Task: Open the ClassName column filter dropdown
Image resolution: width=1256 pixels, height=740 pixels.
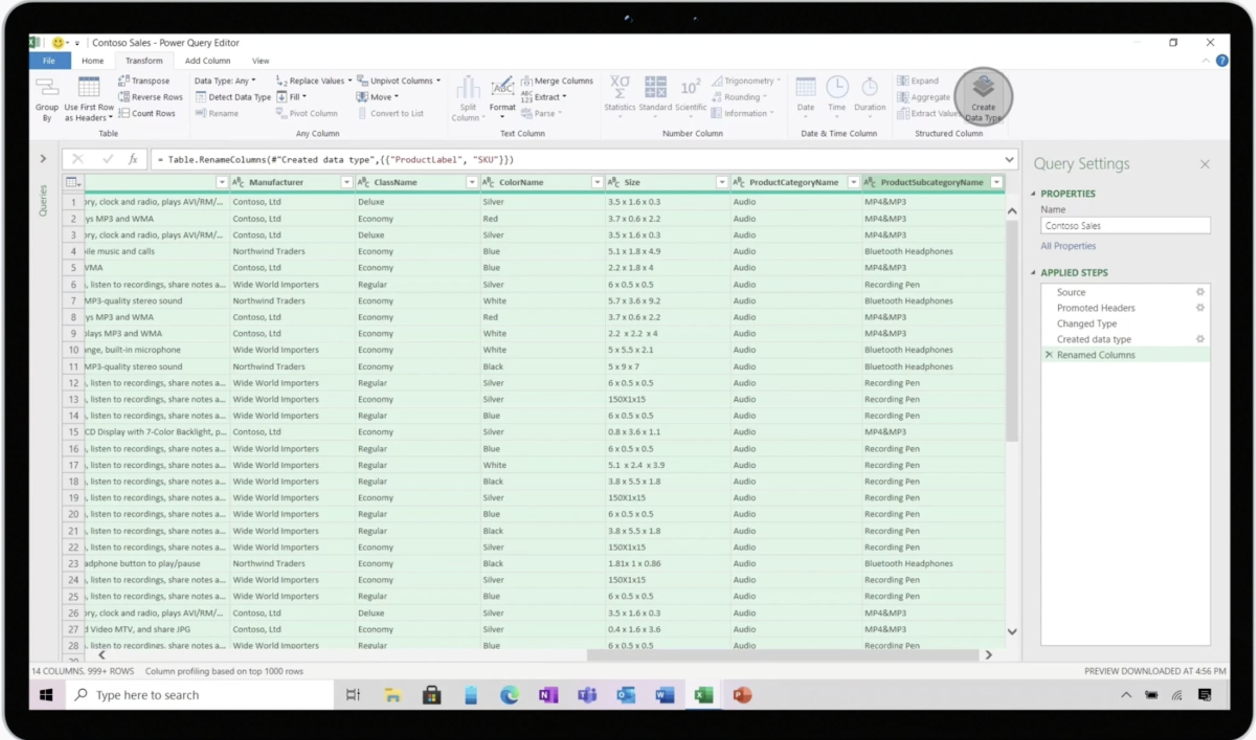Action: pyautogui.click(x=472, y=182)
